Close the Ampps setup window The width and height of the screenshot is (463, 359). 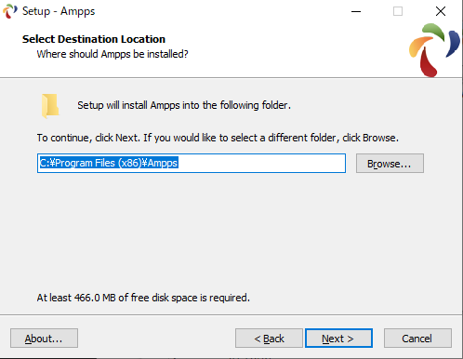pos(441,11)
